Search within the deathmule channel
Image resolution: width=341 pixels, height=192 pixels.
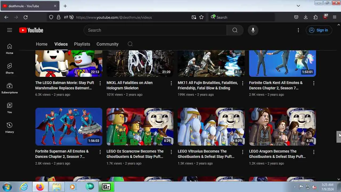130,44
